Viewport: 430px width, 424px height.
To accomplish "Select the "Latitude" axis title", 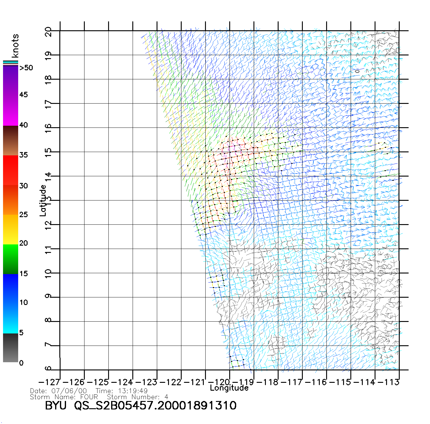I will [x=43, y=200].
